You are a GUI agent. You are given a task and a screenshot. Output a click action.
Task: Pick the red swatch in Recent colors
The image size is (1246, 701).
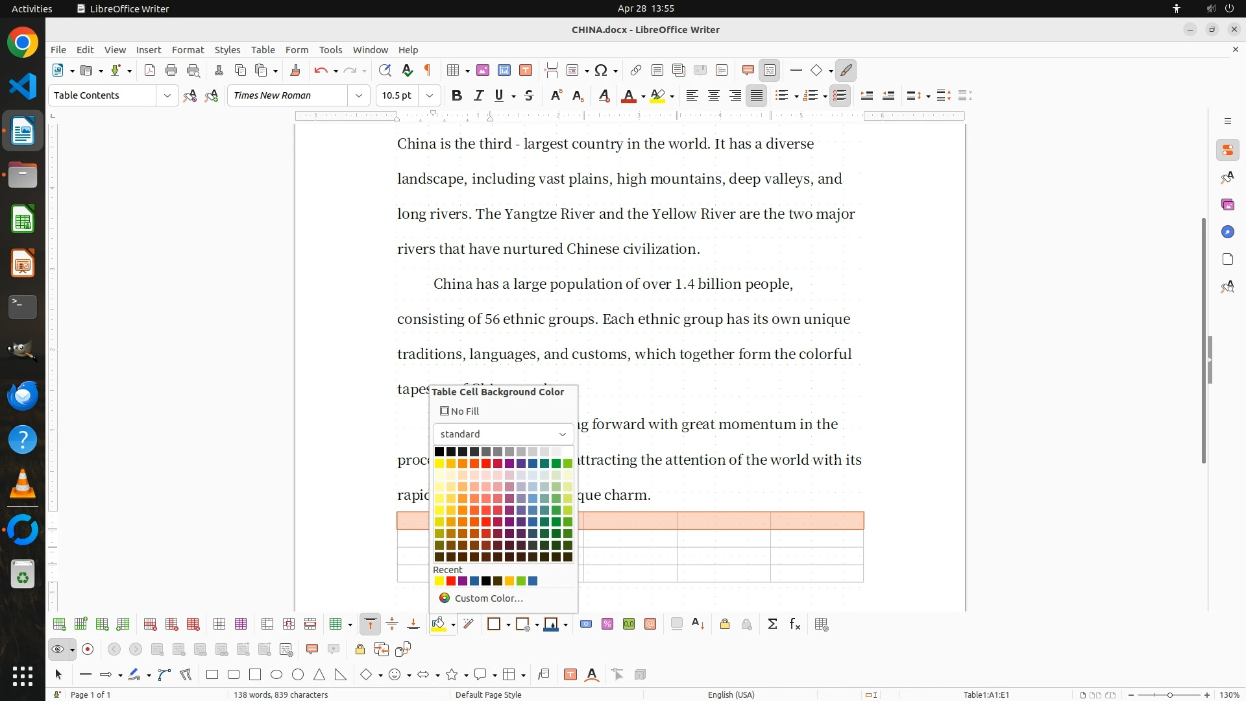point(451,581)
